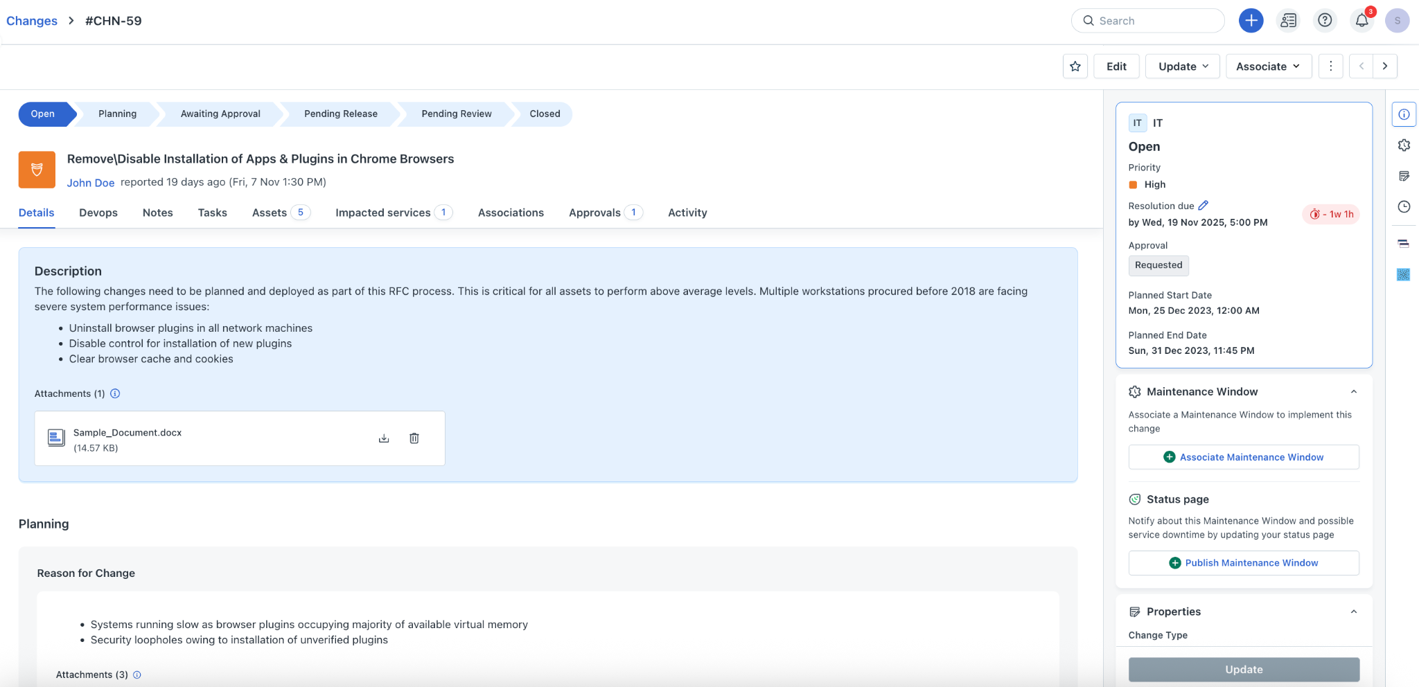Open the clock icon in right sidebar
Screen dimensions: 1419x687
(1404, 206)
